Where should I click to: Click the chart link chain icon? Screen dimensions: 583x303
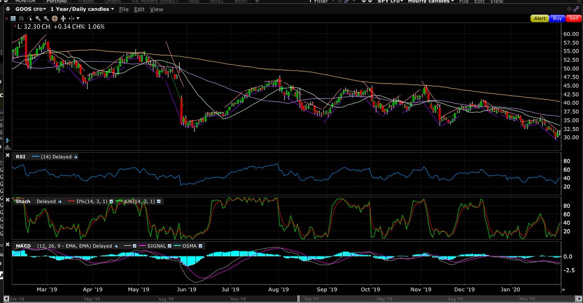click(x=576, y=9)
